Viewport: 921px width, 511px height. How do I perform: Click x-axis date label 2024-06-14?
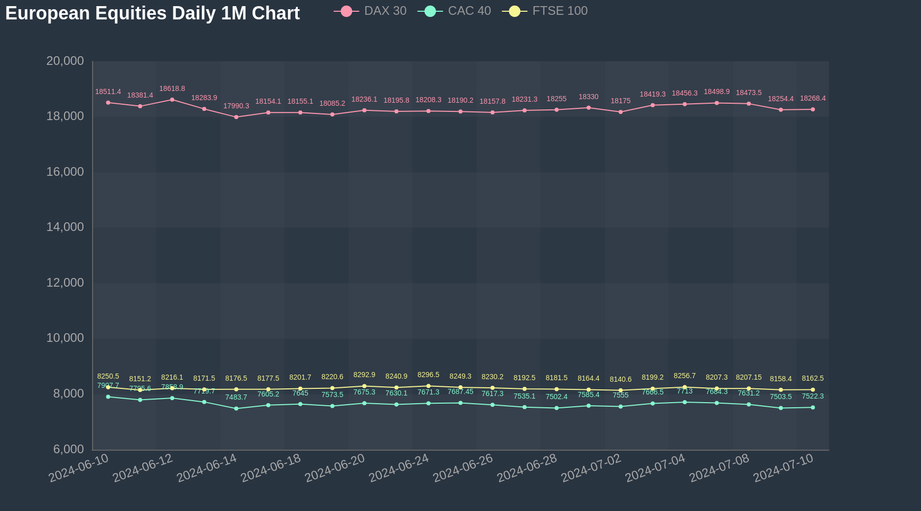tap(207, 468)
